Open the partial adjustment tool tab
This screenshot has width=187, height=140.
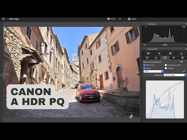pos(170,53)
